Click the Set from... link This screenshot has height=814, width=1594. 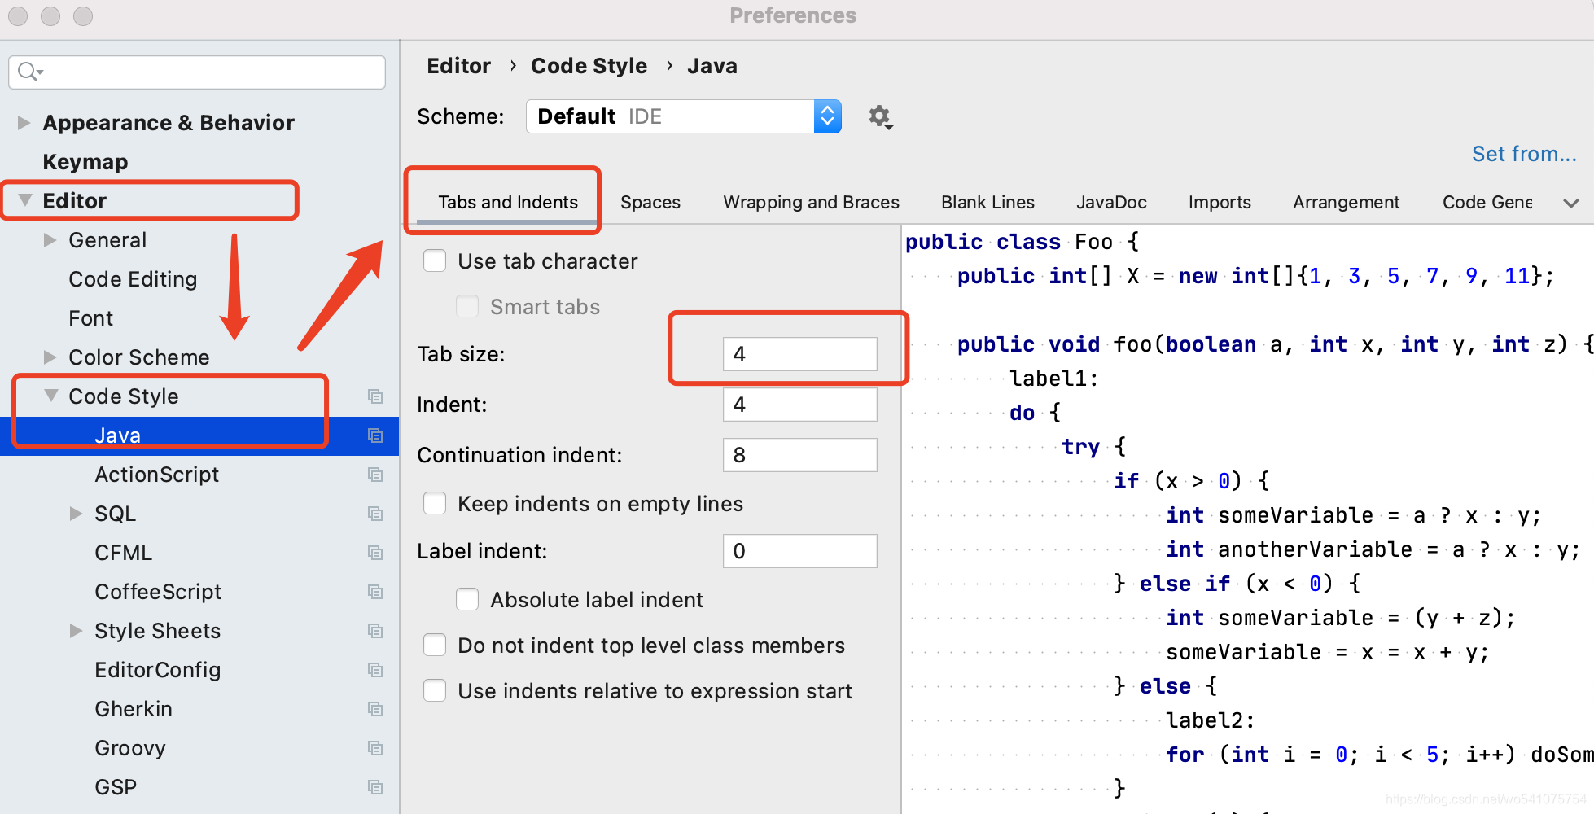pyautogui.click(x=1524, y=154)
